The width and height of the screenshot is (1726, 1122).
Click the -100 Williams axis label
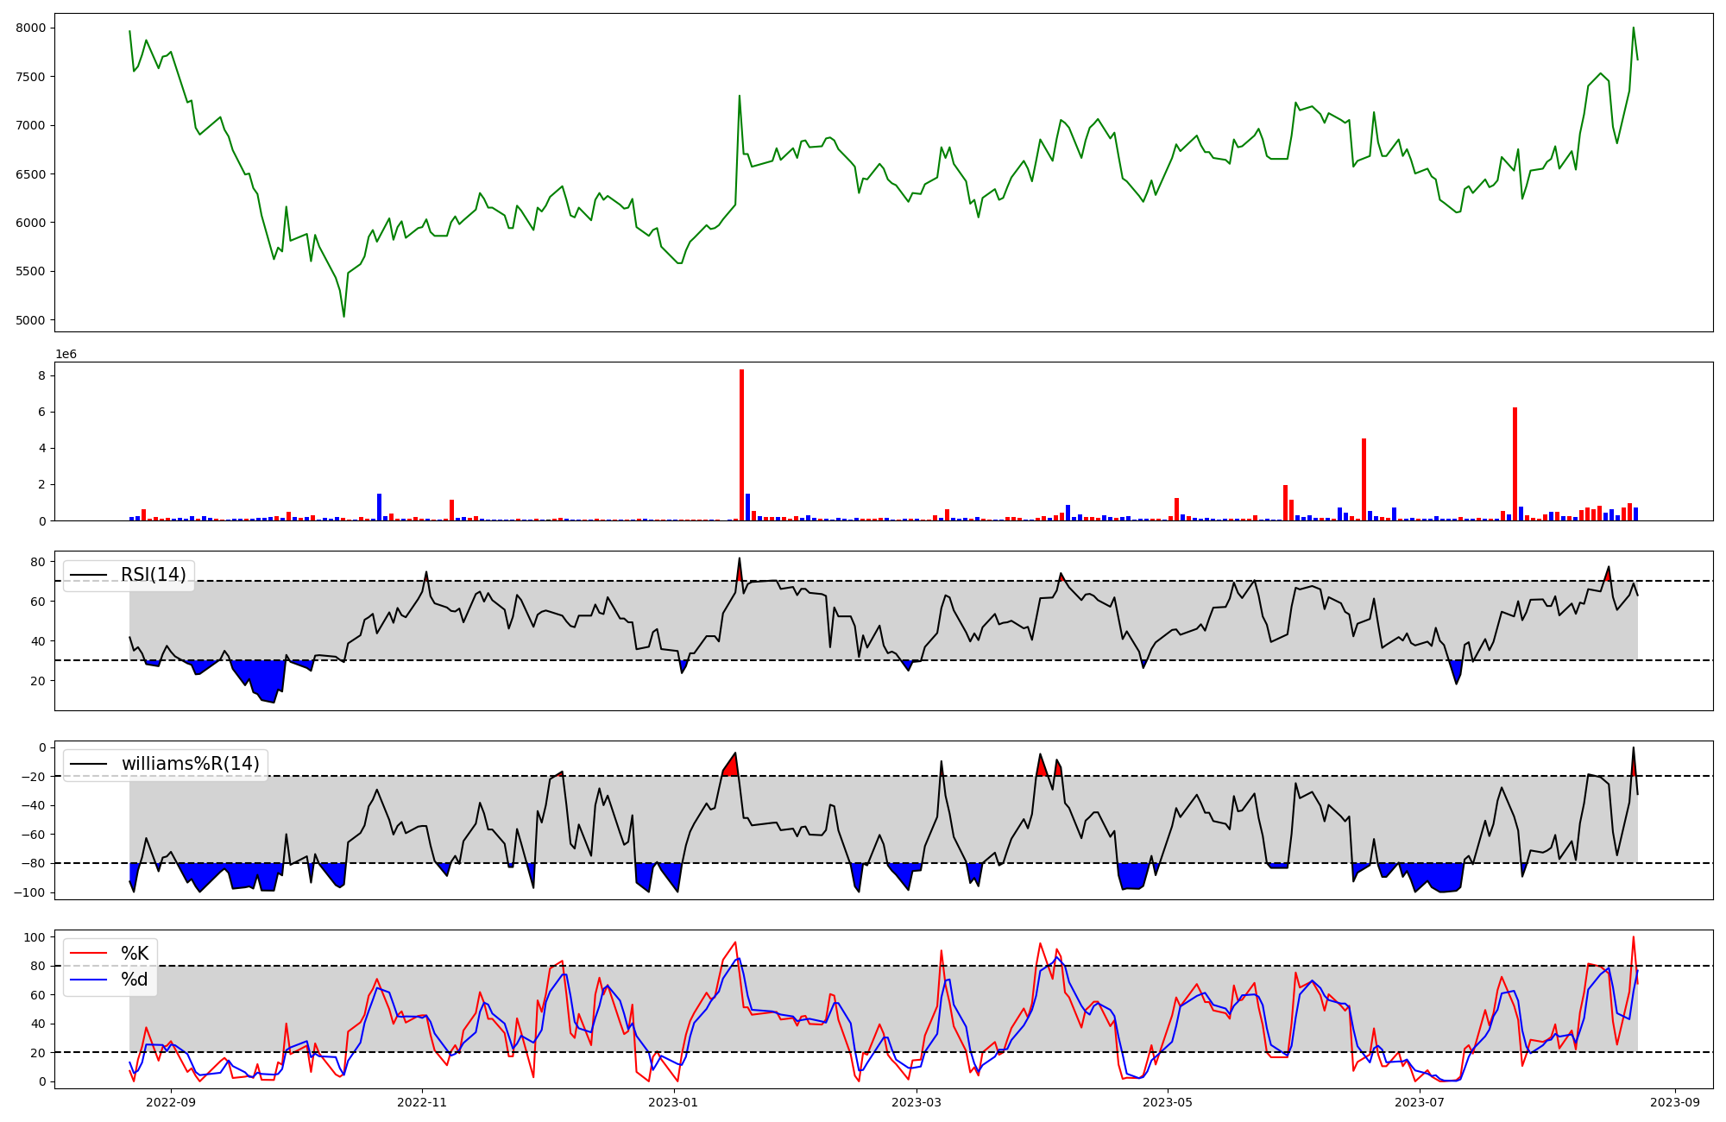(28, 892)
